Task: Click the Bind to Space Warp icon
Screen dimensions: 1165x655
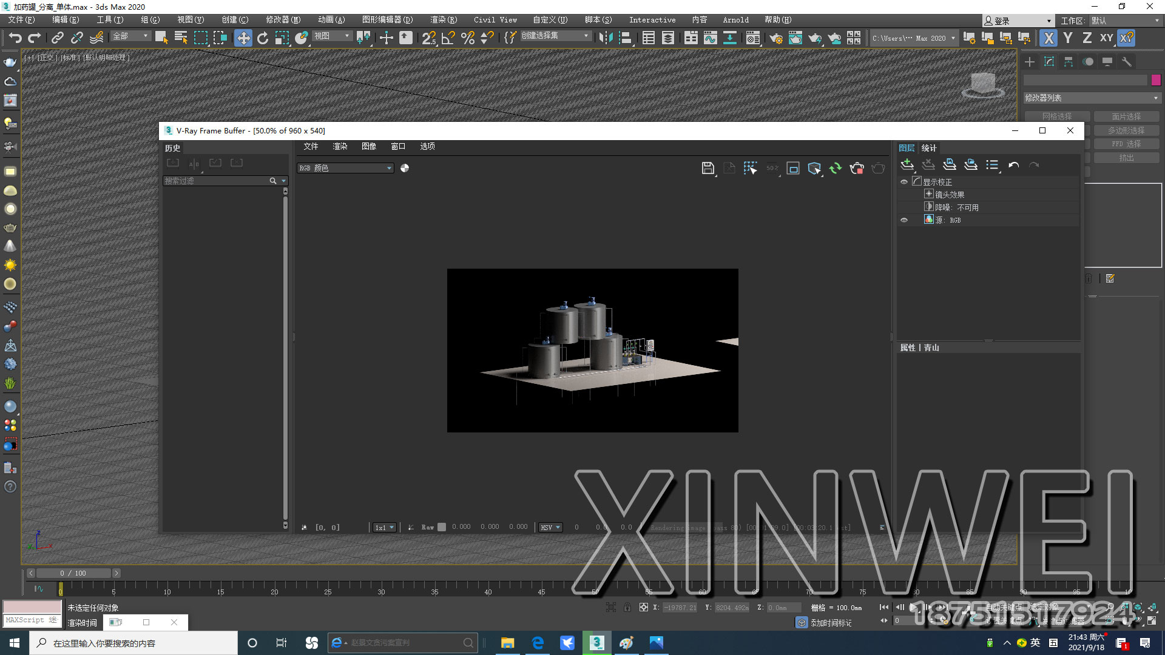Action: 96,38
